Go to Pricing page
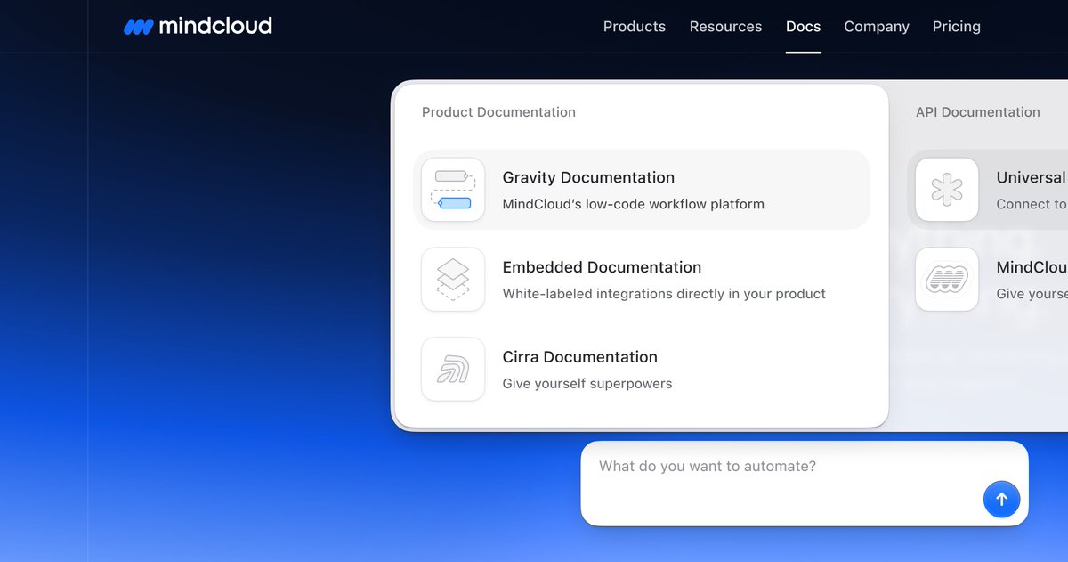 click(x=957, y=27)
